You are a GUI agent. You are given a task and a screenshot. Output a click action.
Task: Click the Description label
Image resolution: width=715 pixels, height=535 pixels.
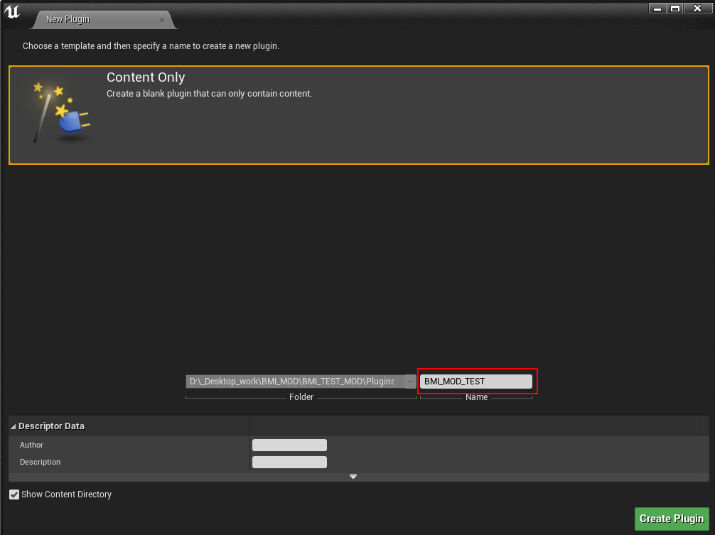coord(40,462)
